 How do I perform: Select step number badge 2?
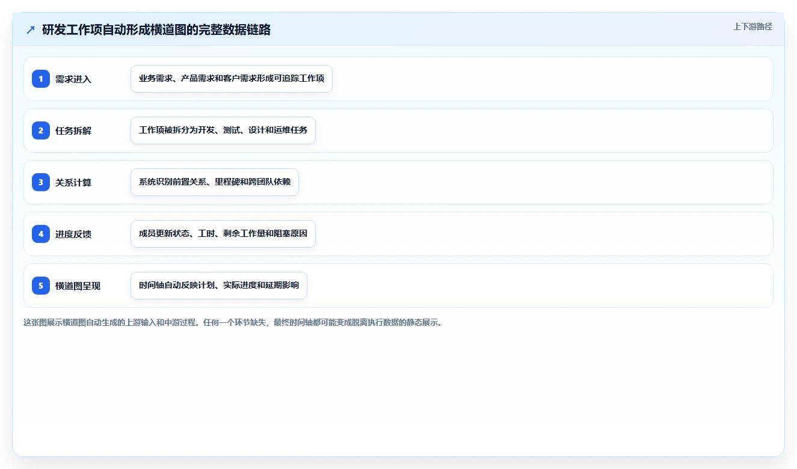[41, 130]
